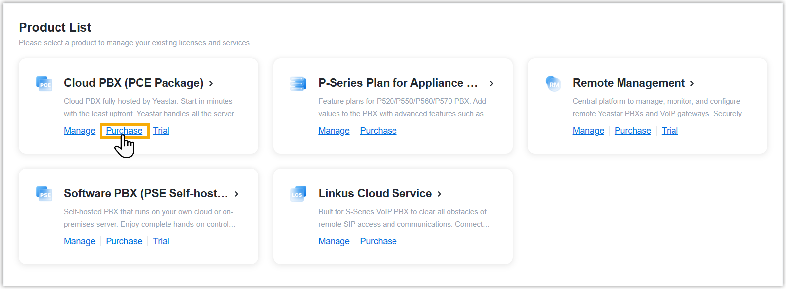The height and width of the screenshot is (289, 786).
Task: Expand Cloud PBX (PCE Package) chevron arrow
Action: coord(211,83)
